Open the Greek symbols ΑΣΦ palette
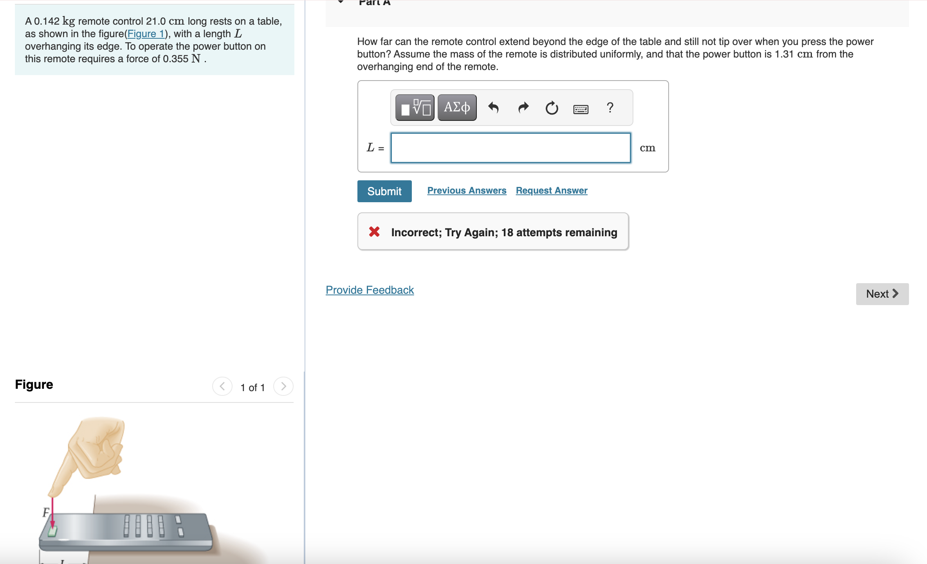The image size is (927, 564). coord(457,108)
